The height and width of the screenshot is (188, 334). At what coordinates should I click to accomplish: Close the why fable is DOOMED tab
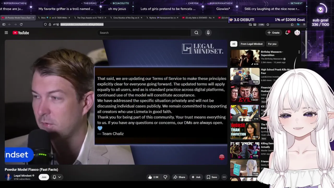coord(214,18)
